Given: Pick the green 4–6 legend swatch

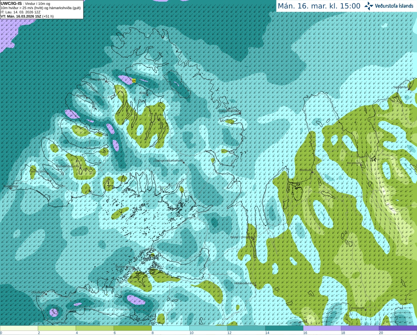Looking at the screenshot, I should [94, 328].
